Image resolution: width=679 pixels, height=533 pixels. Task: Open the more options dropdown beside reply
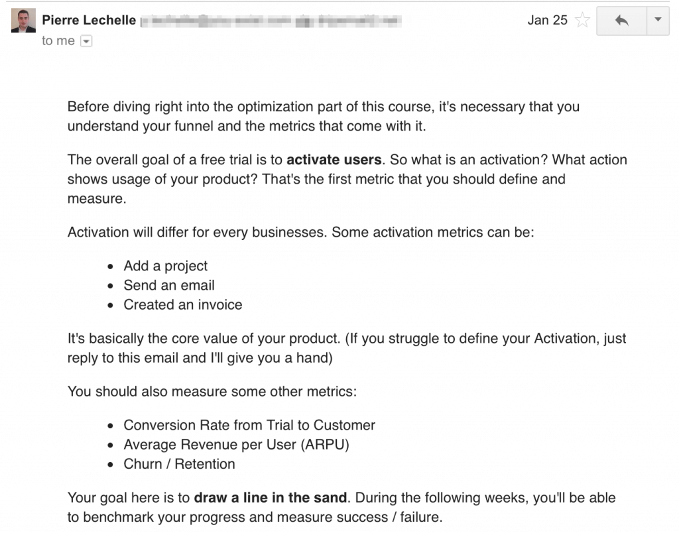point(658,21)
